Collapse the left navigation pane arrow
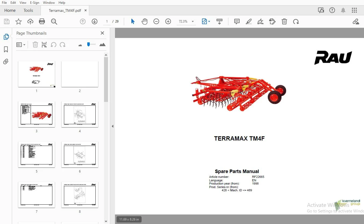Image resolution: width=364 pixels, height=224 pixels. pos(113,126)
